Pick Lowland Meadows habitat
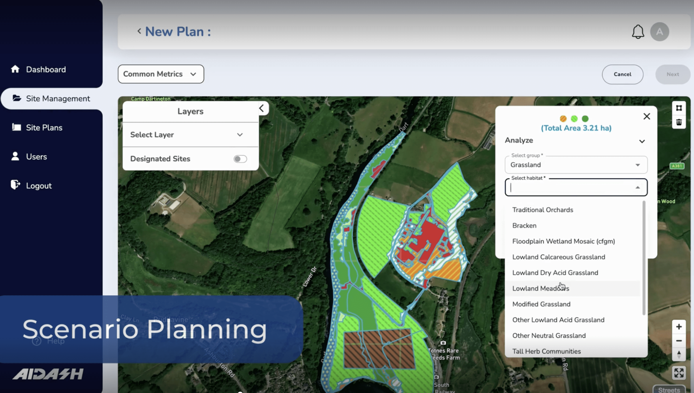This screenshot has height=393, width=694. click(x=572, y=288)
